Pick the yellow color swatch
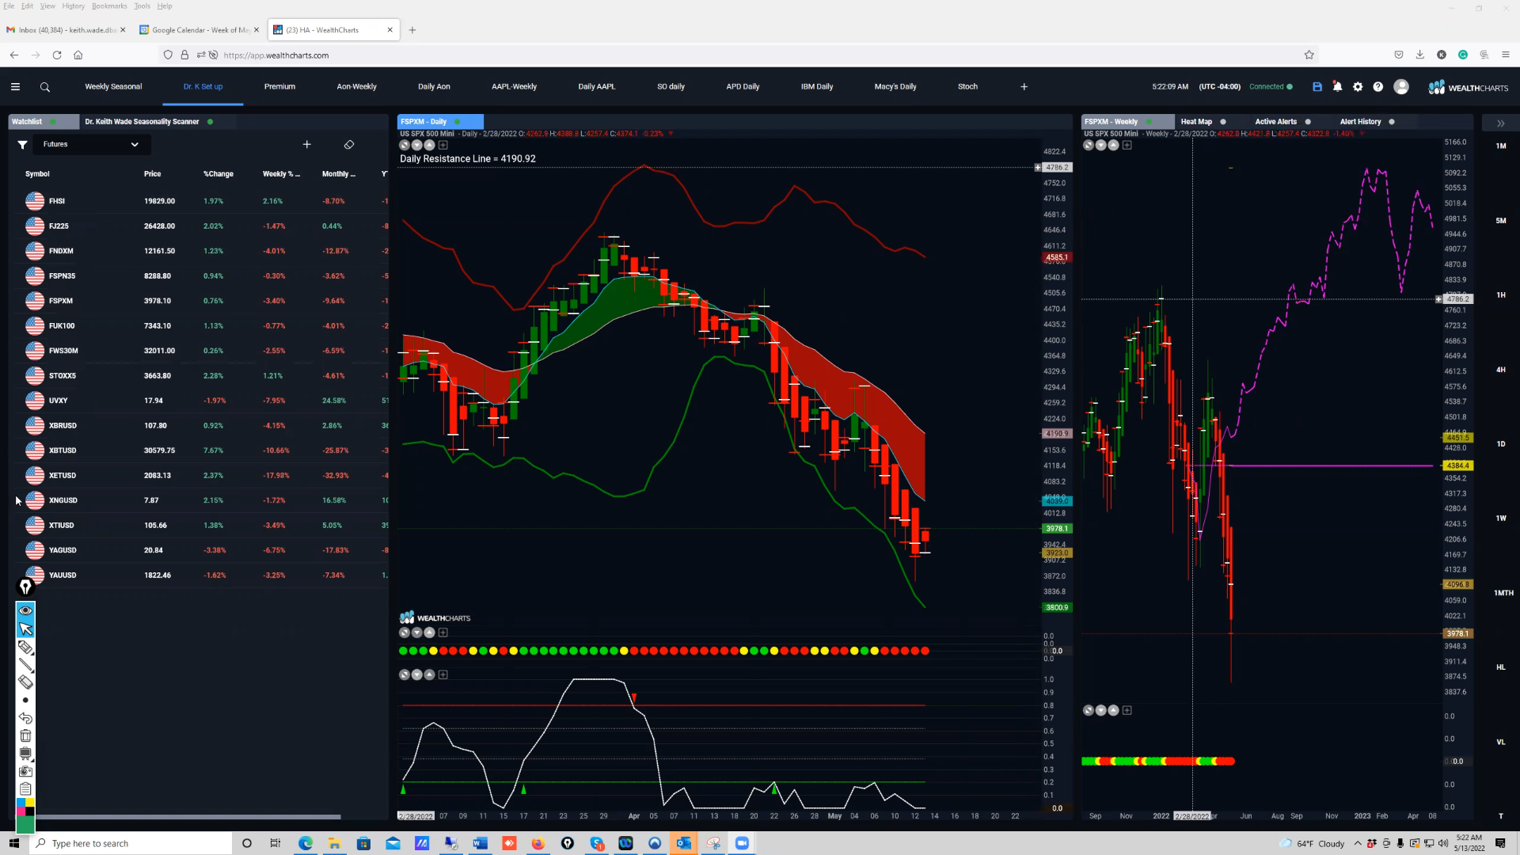1520x855 pixels. (30, 803)
